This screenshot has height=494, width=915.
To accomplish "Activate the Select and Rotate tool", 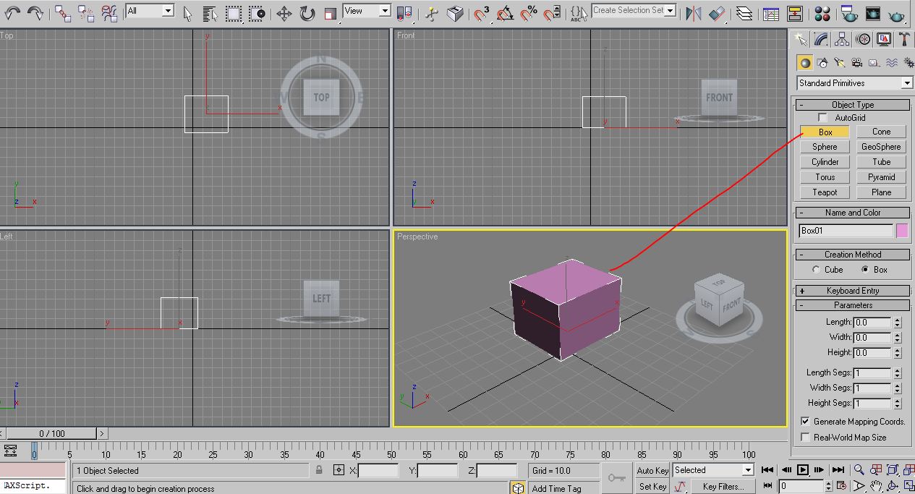I will (305, 13).
